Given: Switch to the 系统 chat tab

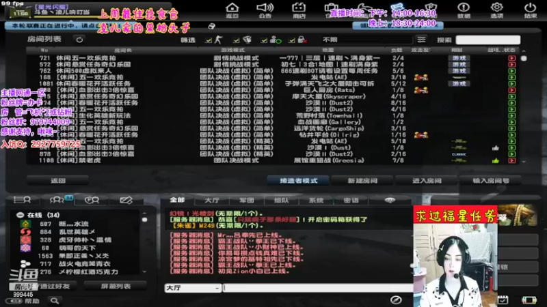Looking at the screenshot, I should pos(317,200).
